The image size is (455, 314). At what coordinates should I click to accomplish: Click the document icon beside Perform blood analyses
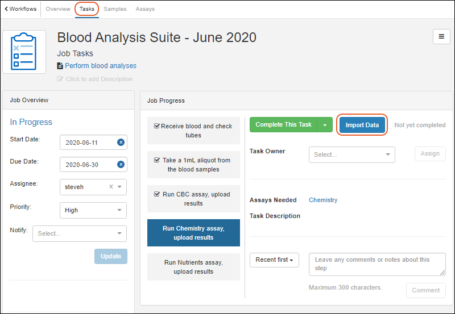point(60,66)
